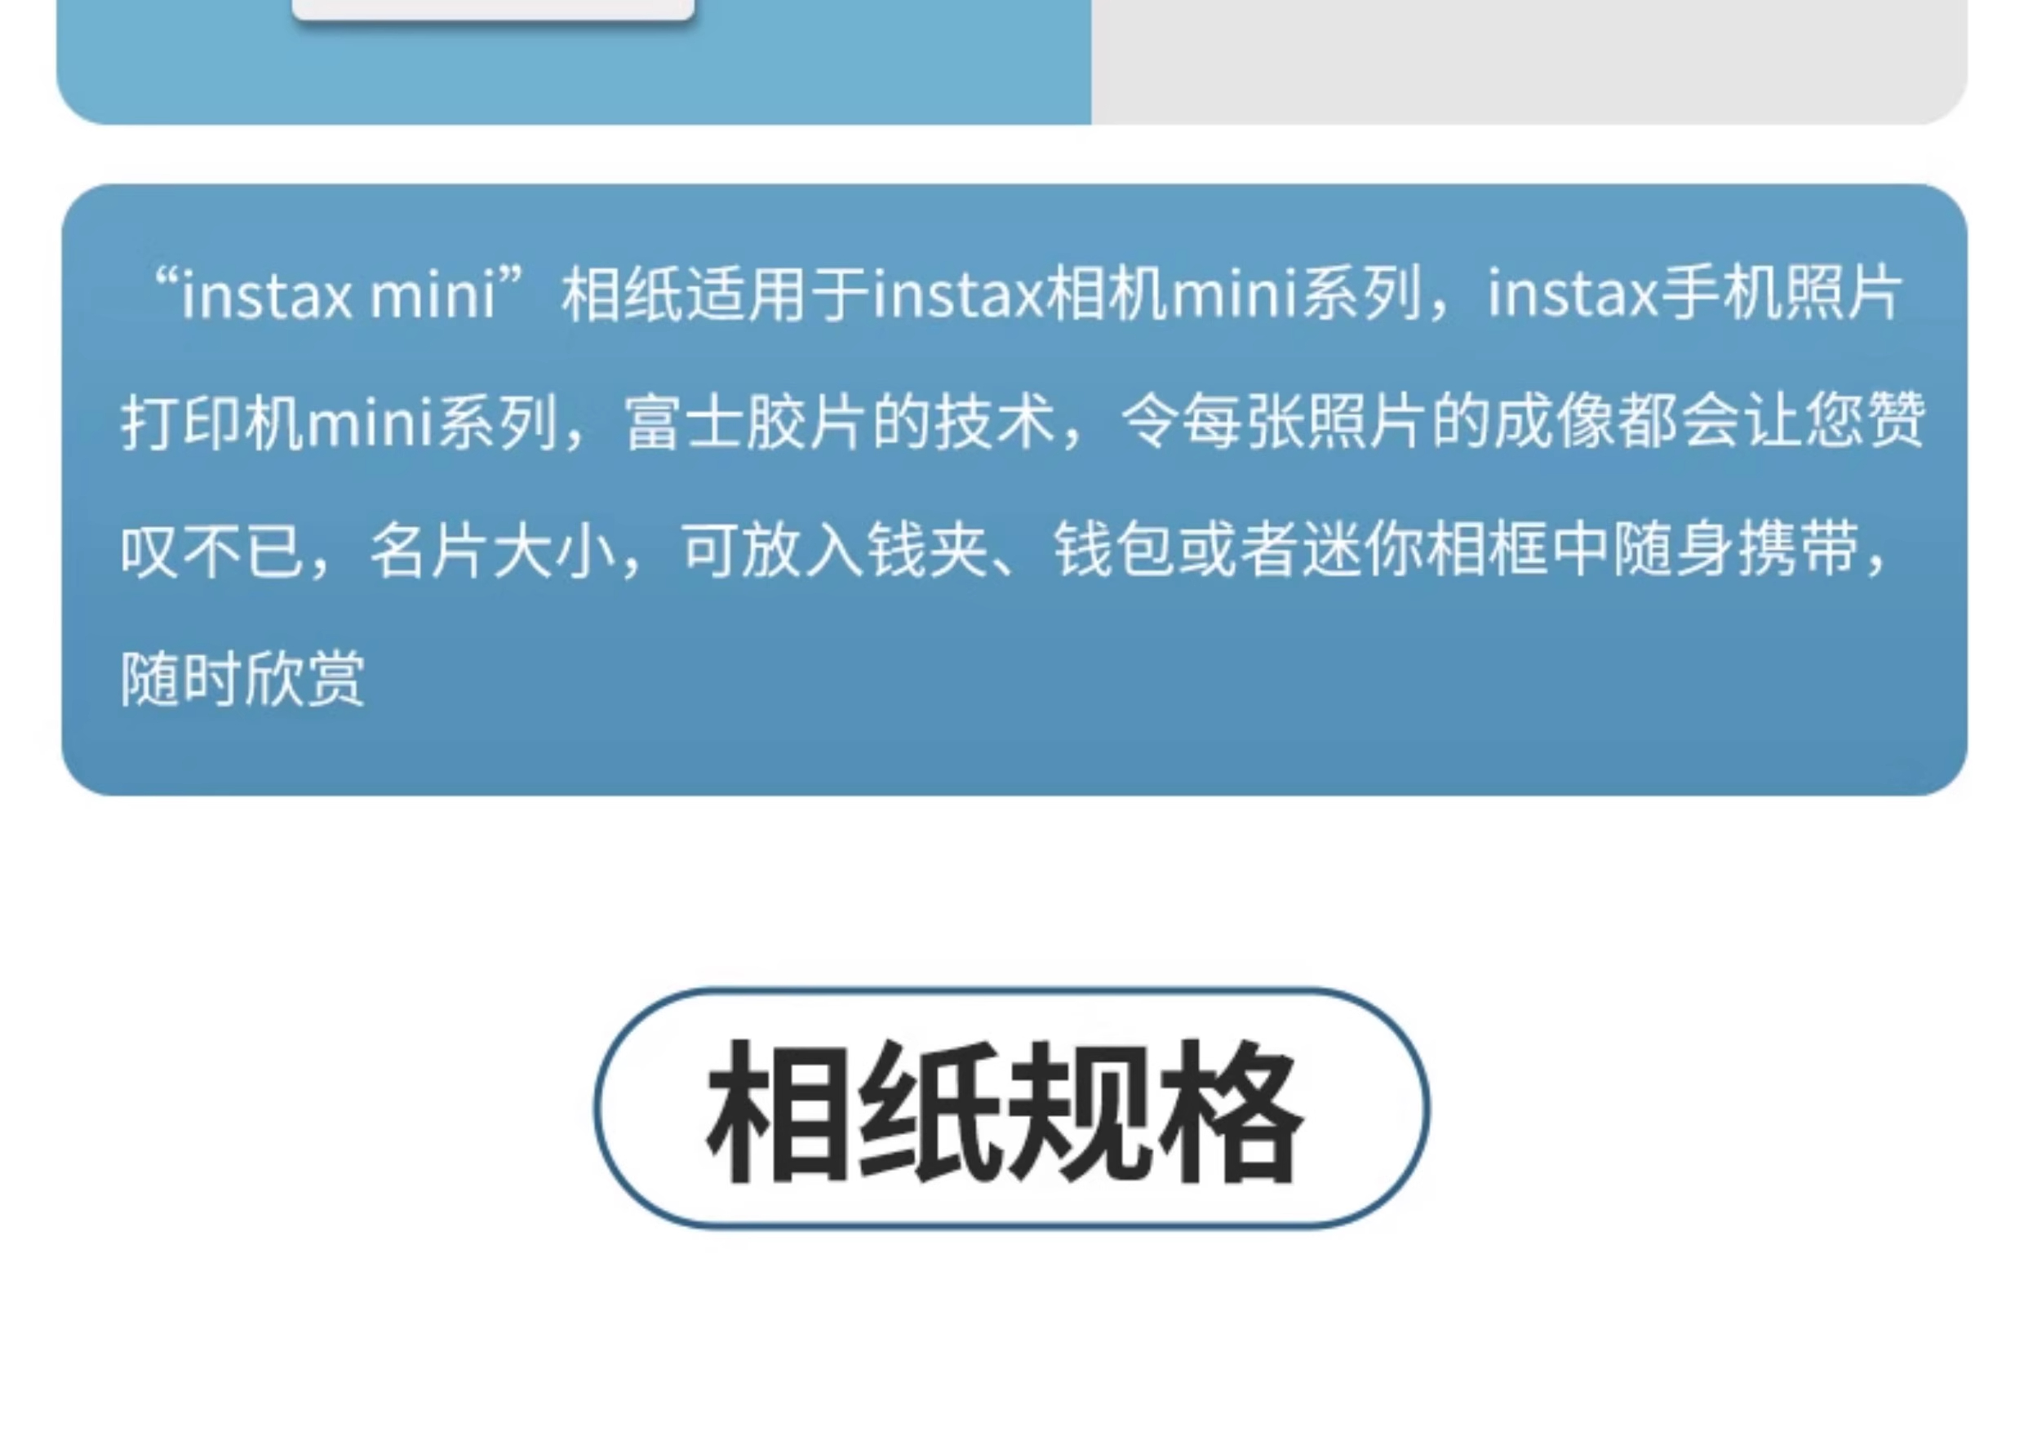Click the phrase 钱包或者迷你相框中随身携带
Screen dimensions: 2024x1449
pos(1457,551)
